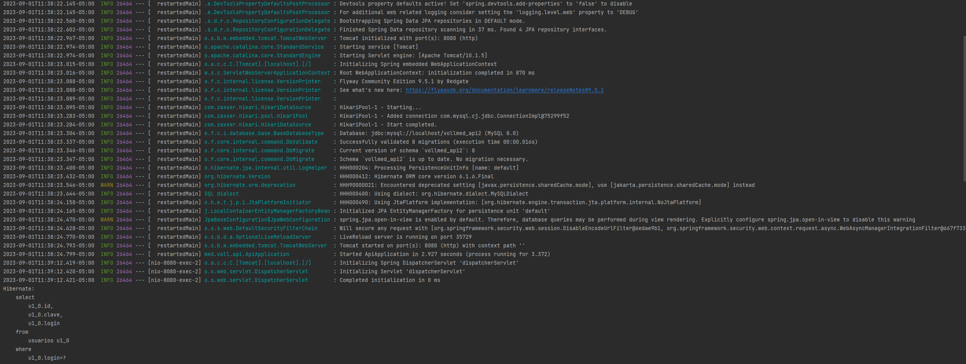Click the 'u1_0.id,' SQL column line
Screen dimensions: 966x364
[x=40, y=306]
